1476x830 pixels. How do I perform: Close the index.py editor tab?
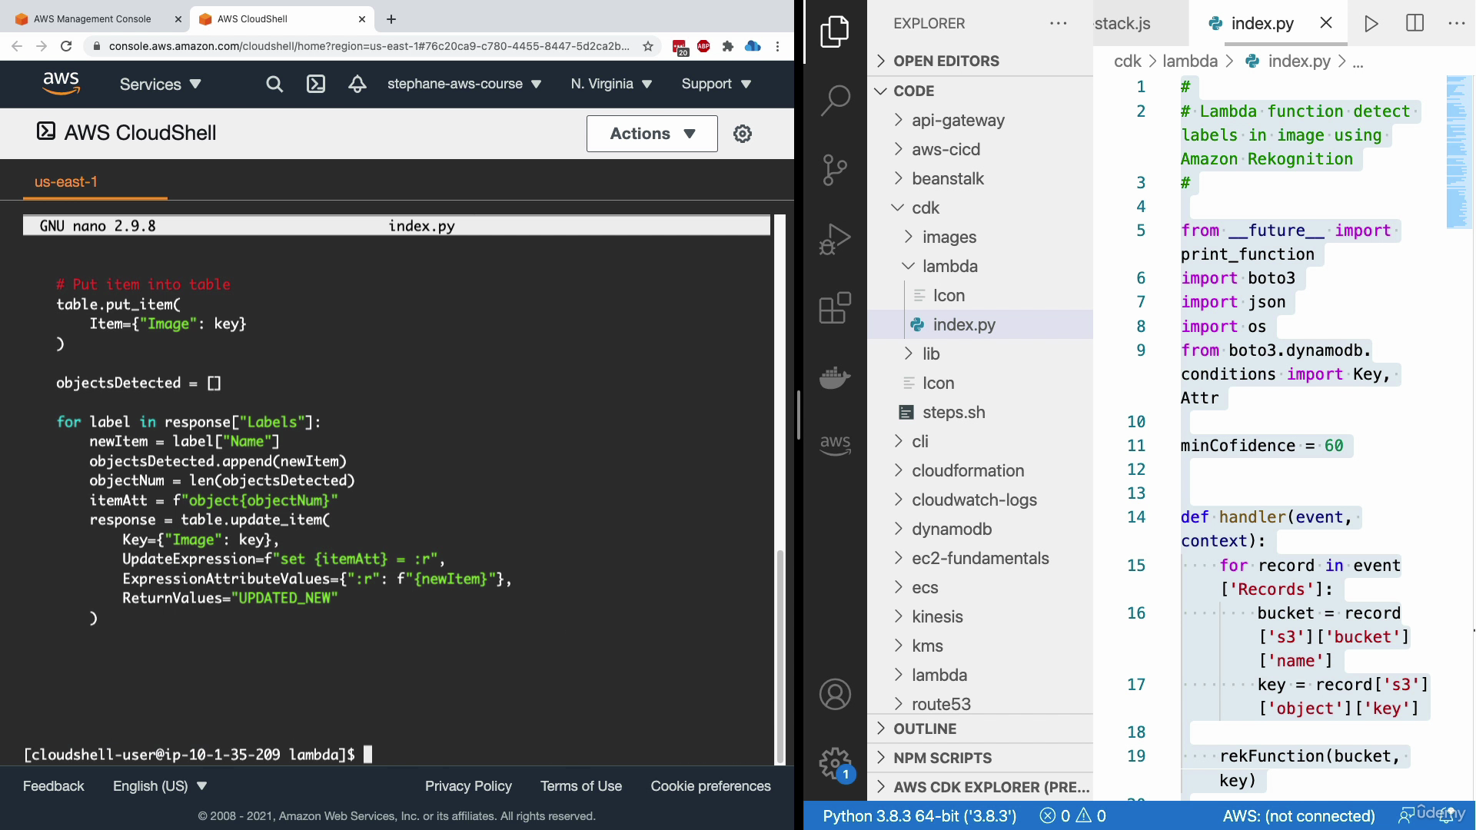[x=1326, y=23]
